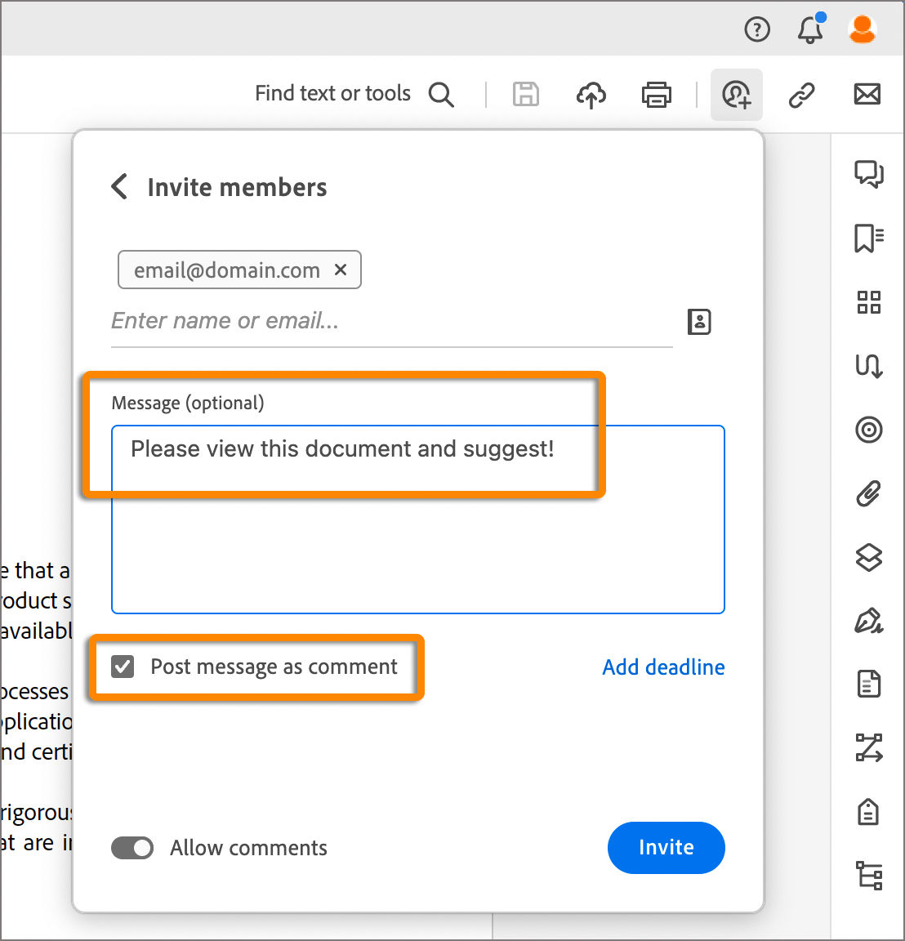
Task: Click the cloud upload share icon
Action: pos(591,95)
